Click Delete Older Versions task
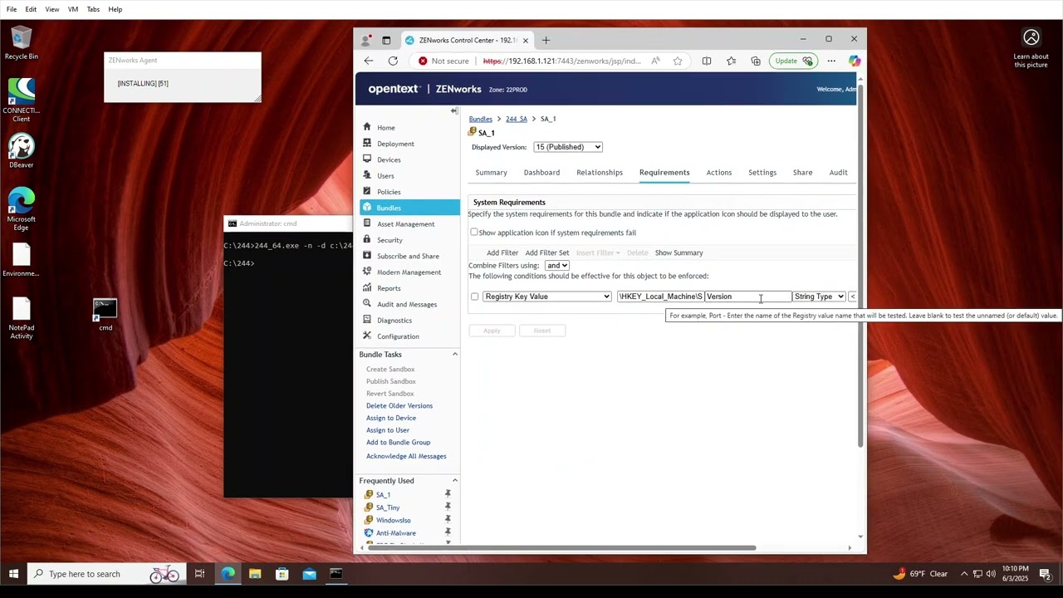Image resolution: width=1063 pixels, height=598 pixels. 399,405
